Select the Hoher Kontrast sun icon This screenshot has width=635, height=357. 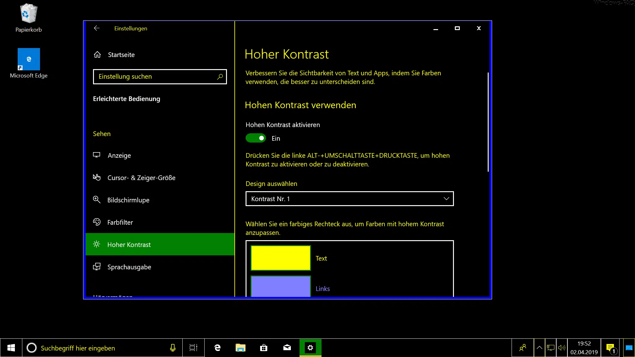point(97,245)
